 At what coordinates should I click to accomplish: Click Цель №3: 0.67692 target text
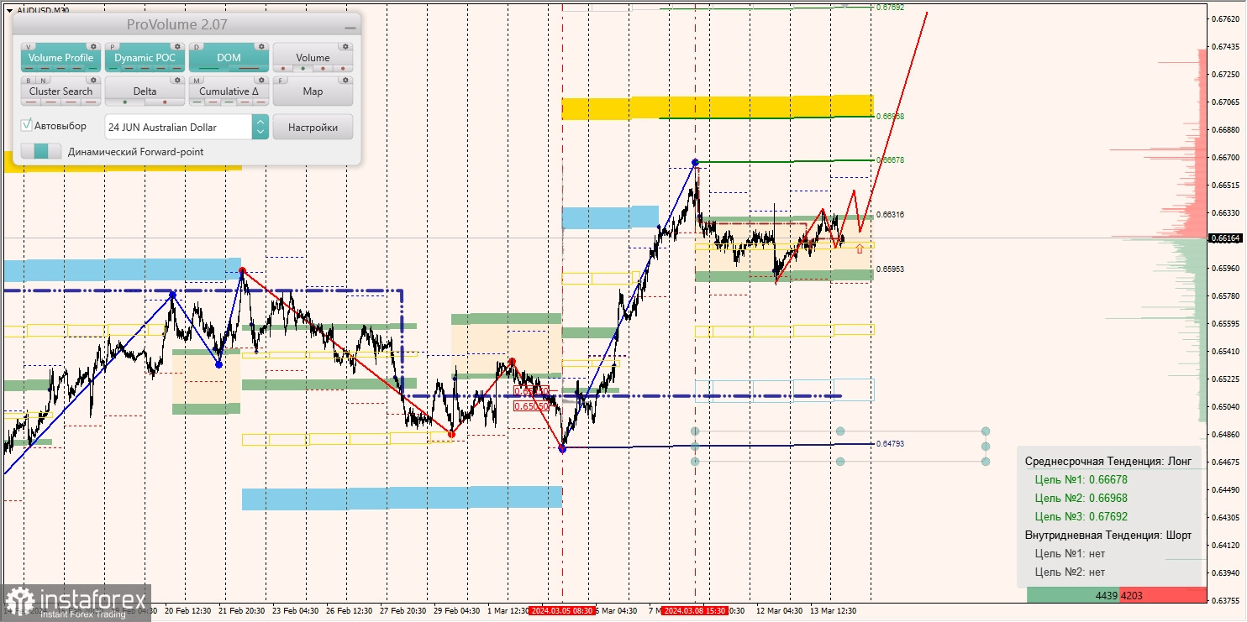click(1081, 517)
